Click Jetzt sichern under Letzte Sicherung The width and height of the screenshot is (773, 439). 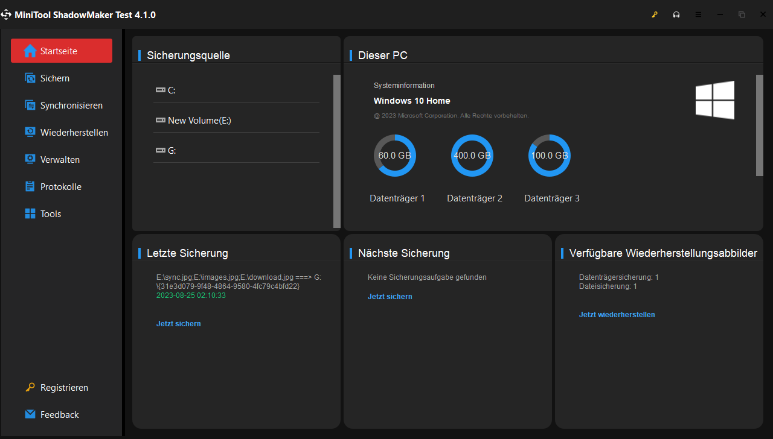click(179, 324)
